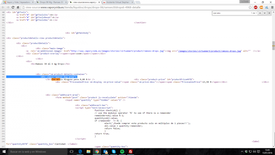
Task: Open Skype from the taskbar
Action: pos(114,151)
